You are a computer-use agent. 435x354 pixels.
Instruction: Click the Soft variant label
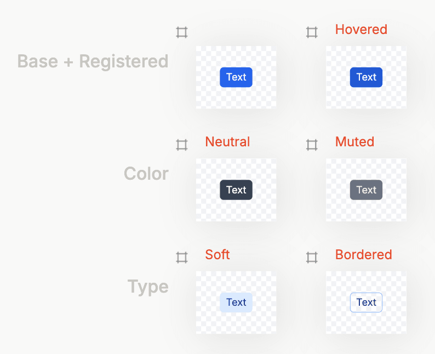218,255
